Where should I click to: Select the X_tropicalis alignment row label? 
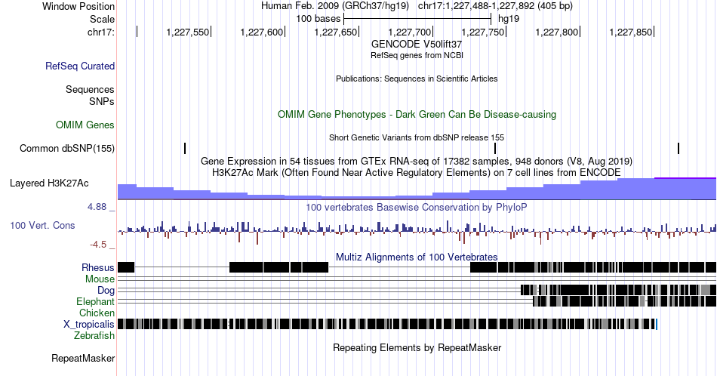pos(89,325)
